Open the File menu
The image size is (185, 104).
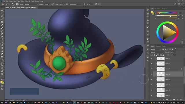pos(4,1)
